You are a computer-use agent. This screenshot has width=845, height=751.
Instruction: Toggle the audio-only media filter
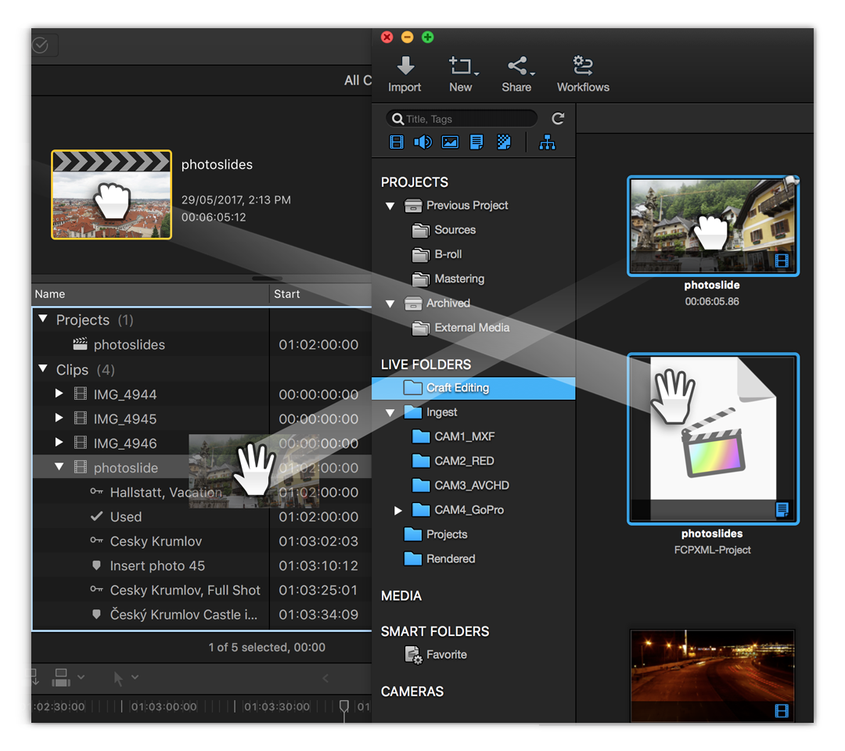(423, 142)
